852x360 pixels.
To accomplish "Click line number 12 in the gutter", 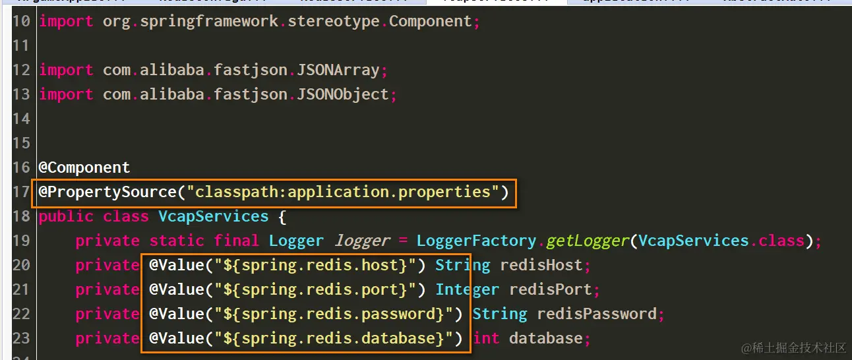I will pyautogui.click(x=21, y=71).
